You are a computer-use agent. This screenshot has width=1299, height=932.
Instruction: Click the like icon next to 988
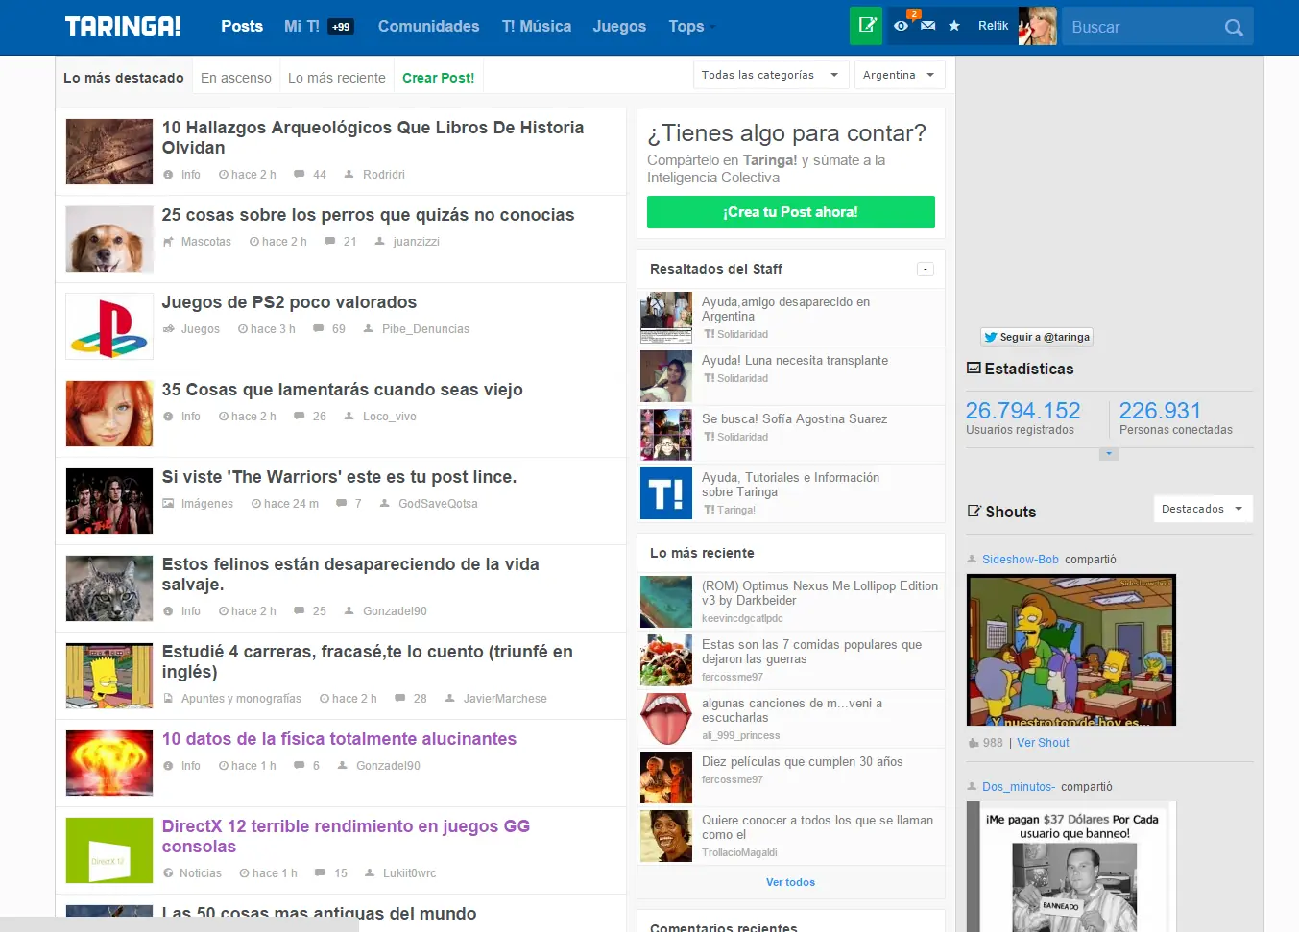[x=974, y=743]
